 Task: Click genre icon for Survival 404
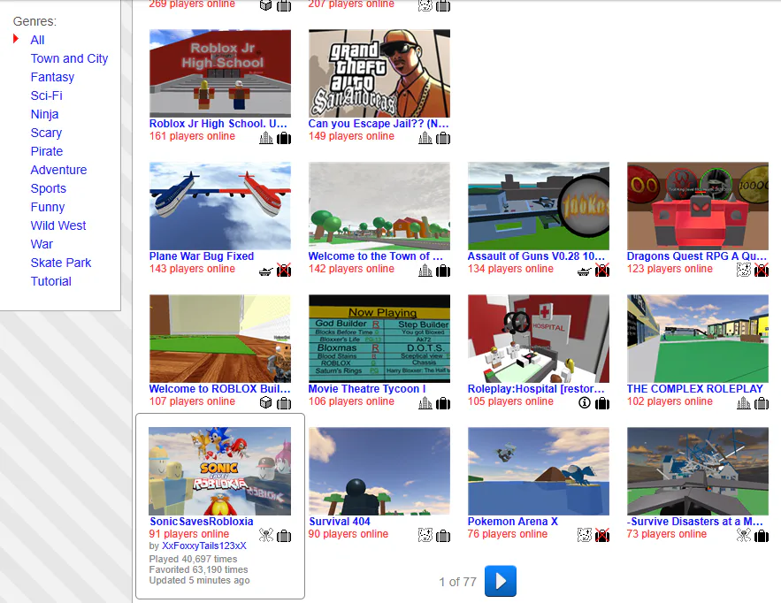425,535
